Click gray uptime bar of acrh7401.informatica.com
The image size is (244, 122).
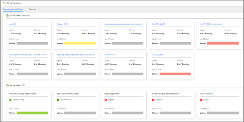tap(80, 113)
